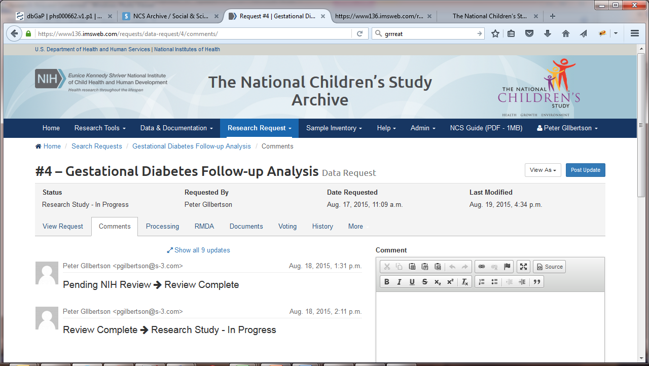649x366 pixels.
Task: Click the remove format icon
Action: pos(465,282)
